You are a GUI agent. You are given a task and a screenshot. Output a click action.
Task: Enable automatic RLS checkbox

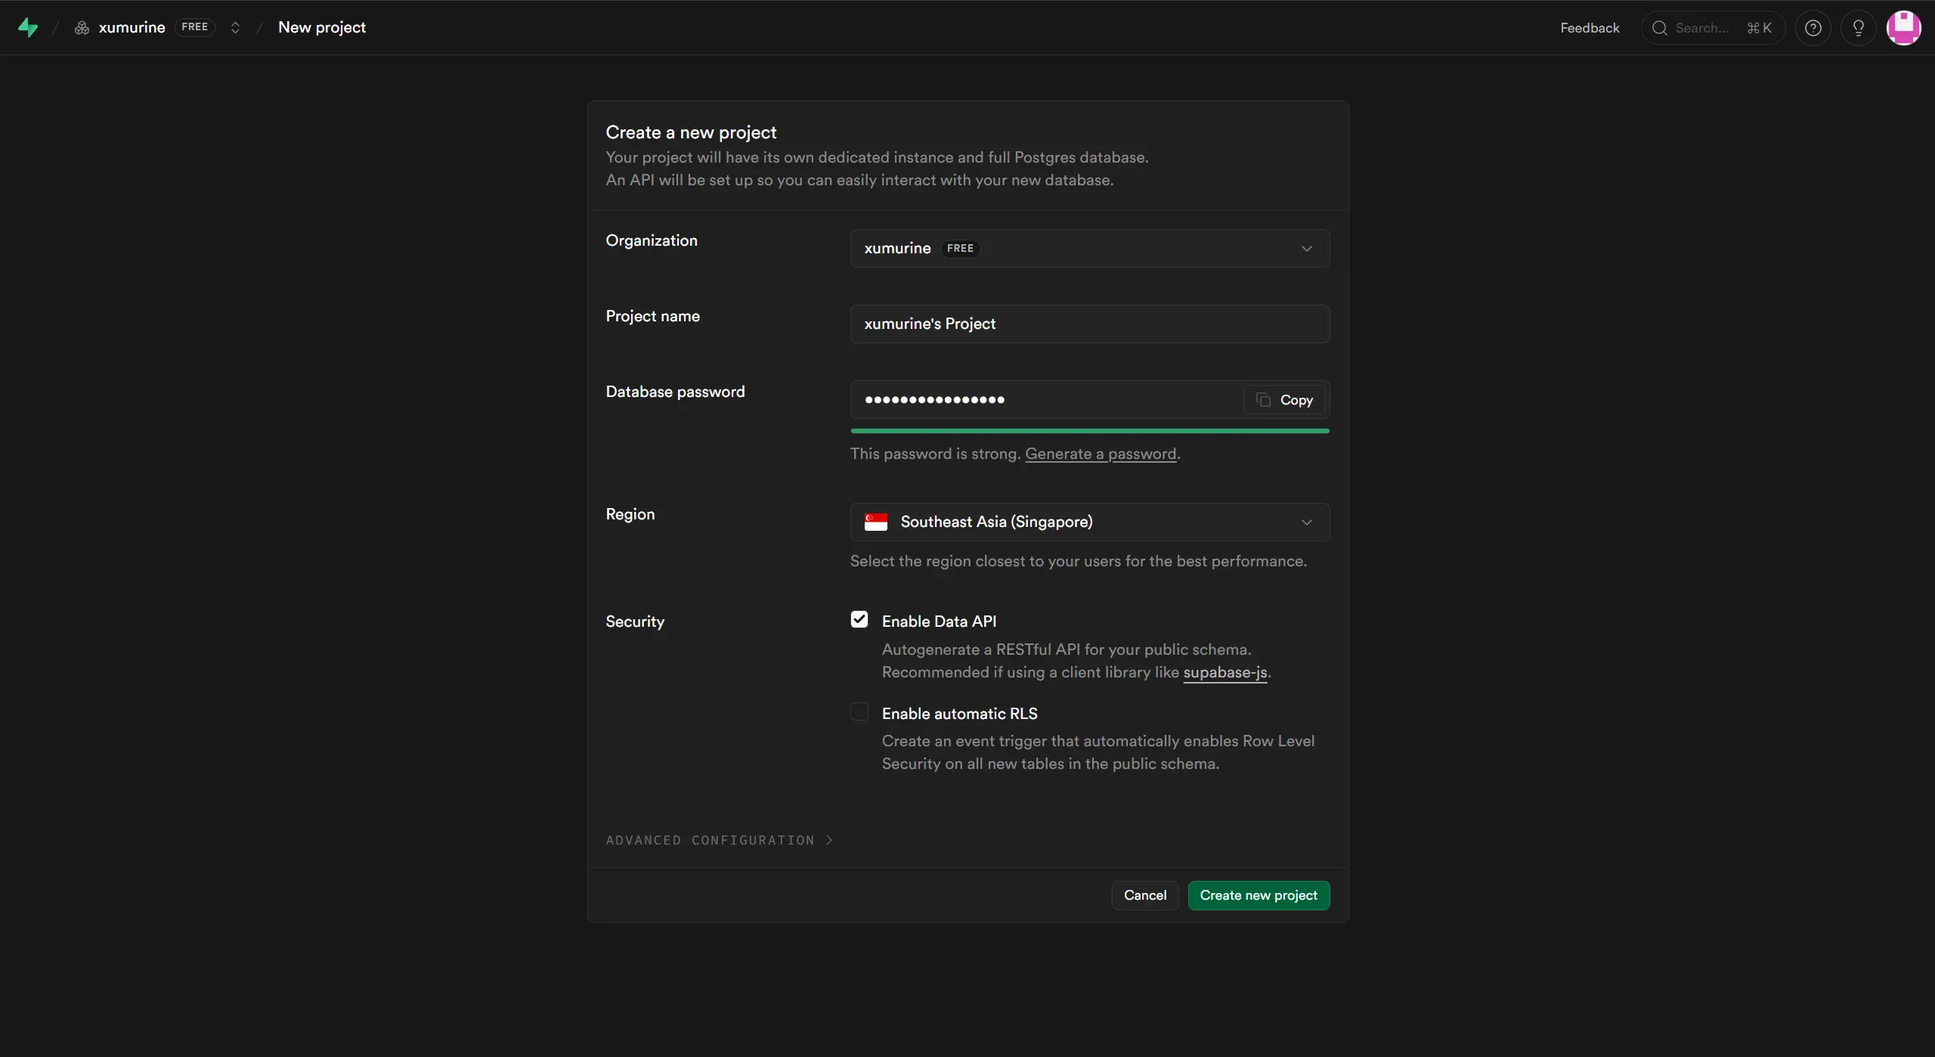859,712
